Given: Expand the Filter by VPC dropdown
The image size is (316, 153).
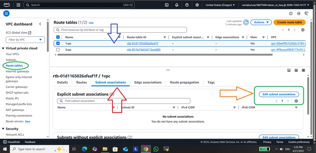Looking at the screenshot, I should click(25, 40).
